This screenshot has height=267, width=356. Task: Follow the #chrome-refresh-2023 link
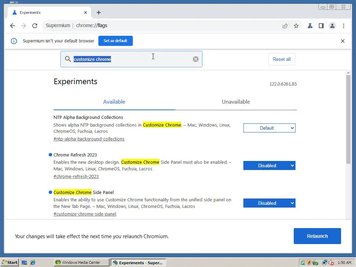(x=76, y=176)
